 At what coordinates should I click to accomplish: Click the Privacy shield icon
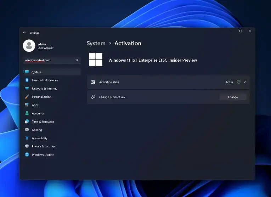pos(27,146)
